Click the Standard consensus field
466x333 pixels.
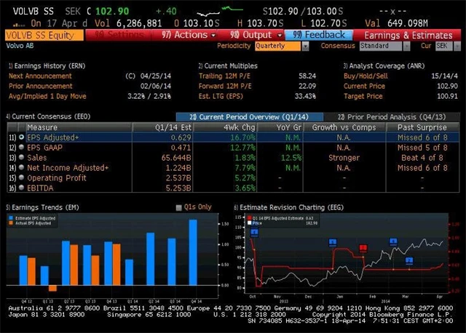tap(380, 46)
